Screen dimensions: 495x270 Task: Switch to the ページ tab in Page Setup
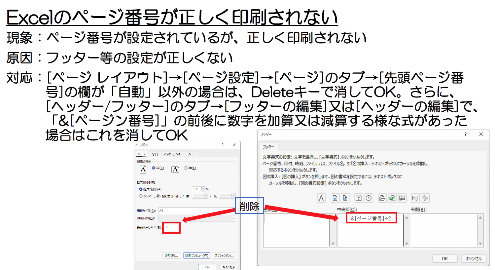tap(141, 154)
